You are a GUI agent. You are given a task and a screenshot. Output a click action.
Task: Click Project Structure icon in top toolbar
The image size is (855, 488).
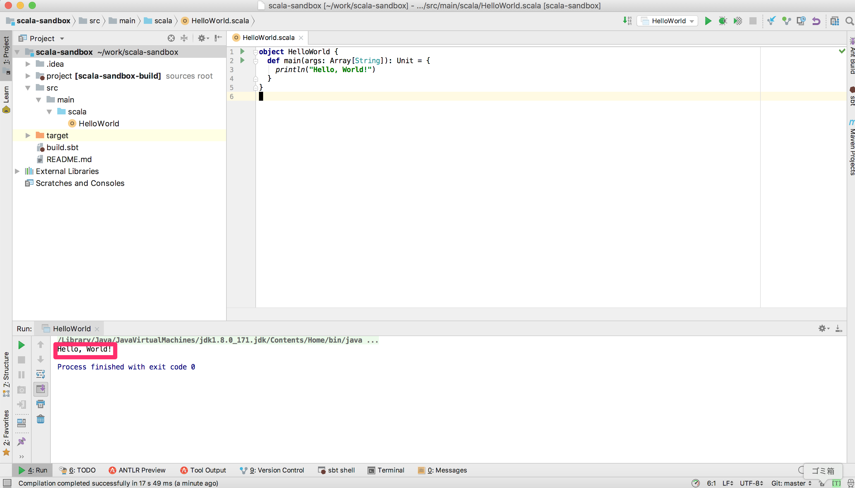pyautogui.click(x=834, y=21)
